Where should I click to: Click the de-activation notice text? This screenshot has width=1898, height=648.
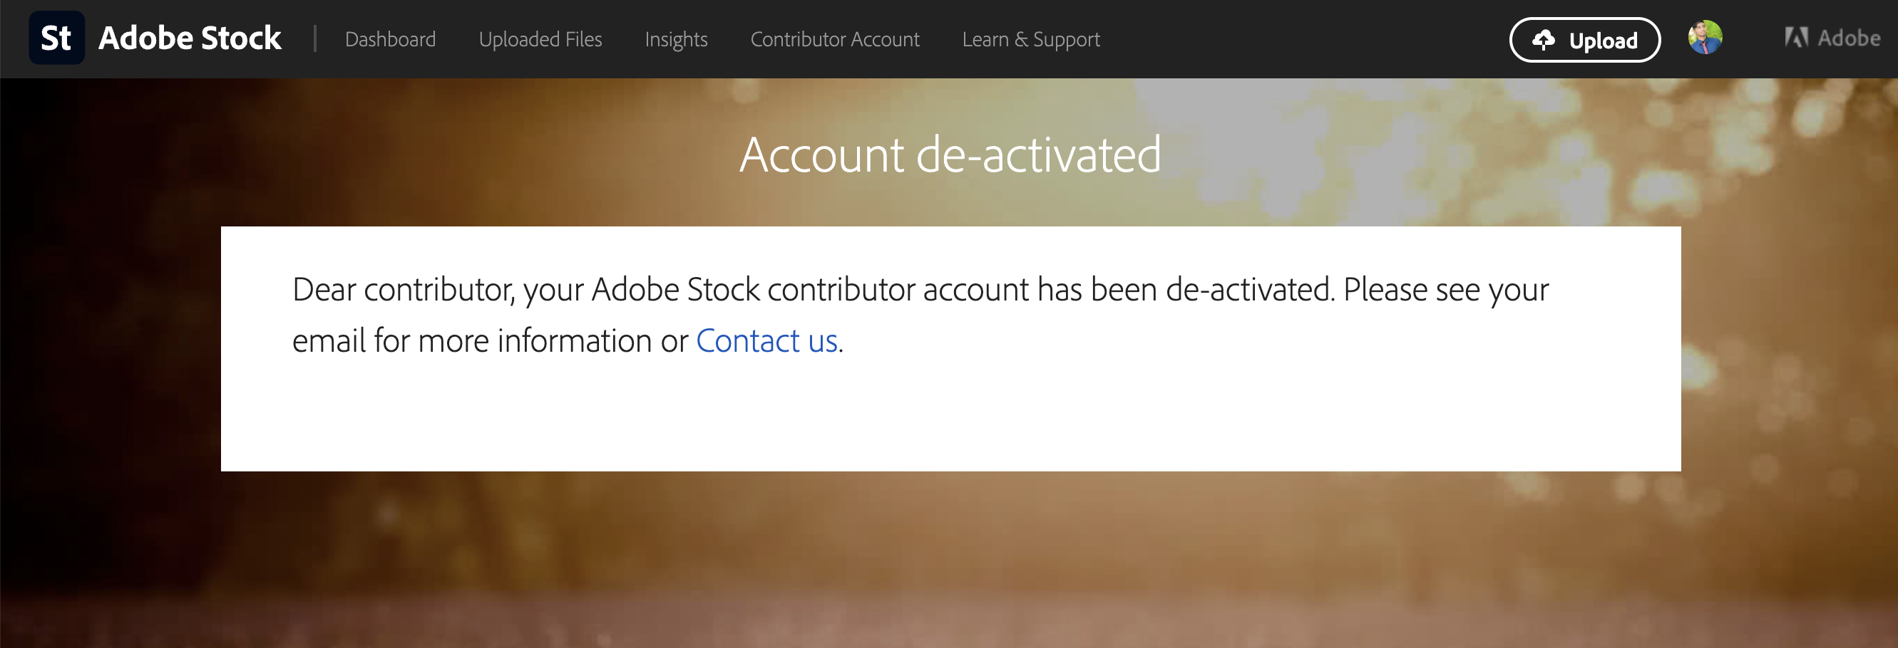click(920, 289)
